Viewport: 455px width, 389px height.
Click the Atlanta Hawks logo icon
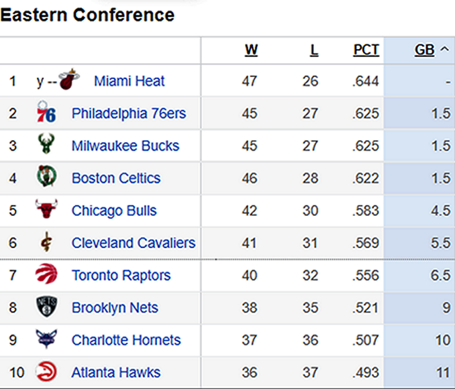46,372
